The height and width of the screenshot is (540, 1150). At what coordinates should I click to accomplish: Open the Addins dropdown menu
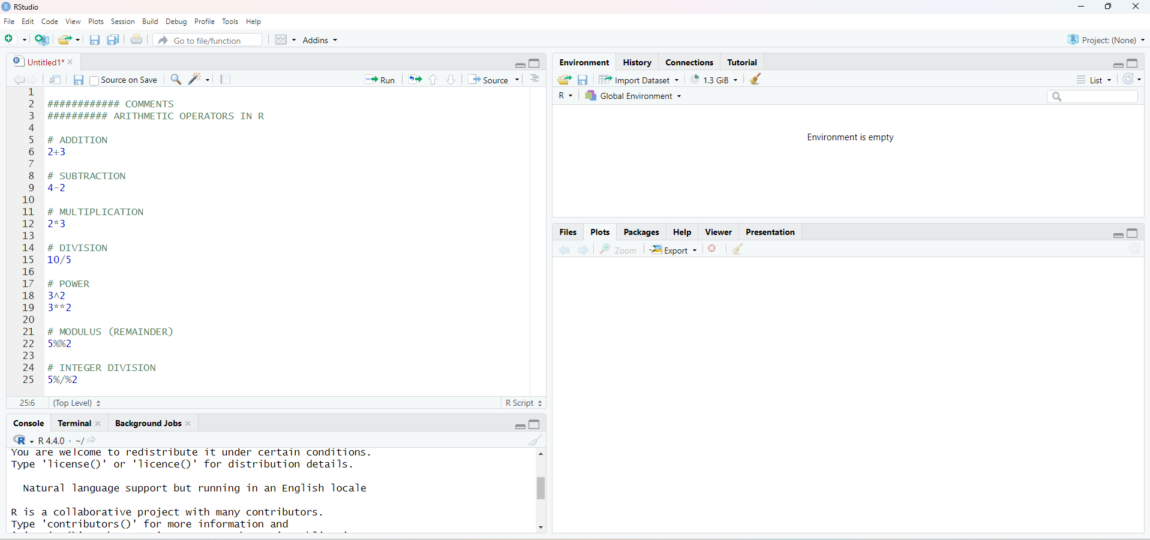320,40
